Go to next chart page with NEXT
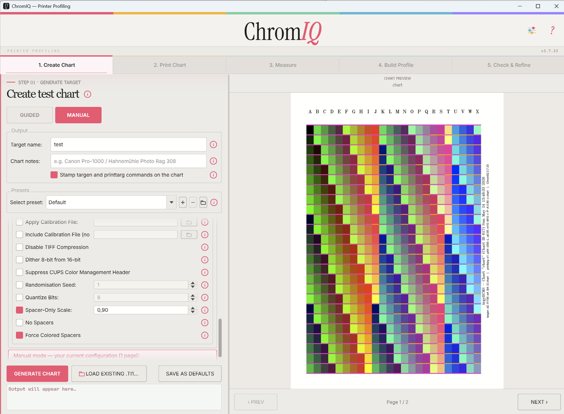 [x=539, y=402]
